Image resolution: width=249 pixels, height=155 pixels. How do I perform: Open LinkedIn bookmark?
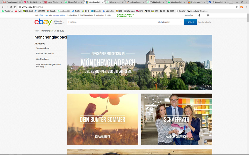coord(96,11)
